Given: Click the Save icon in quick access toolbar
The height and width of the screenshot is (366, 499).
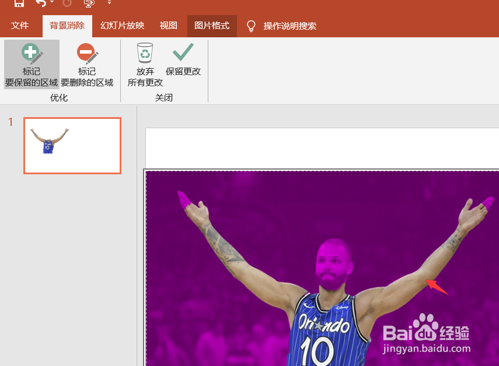Looking at the screenshot, I should 19,3.
